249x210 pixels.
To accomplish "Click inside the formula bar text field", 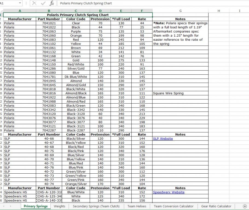I will [x=150, y=3].
